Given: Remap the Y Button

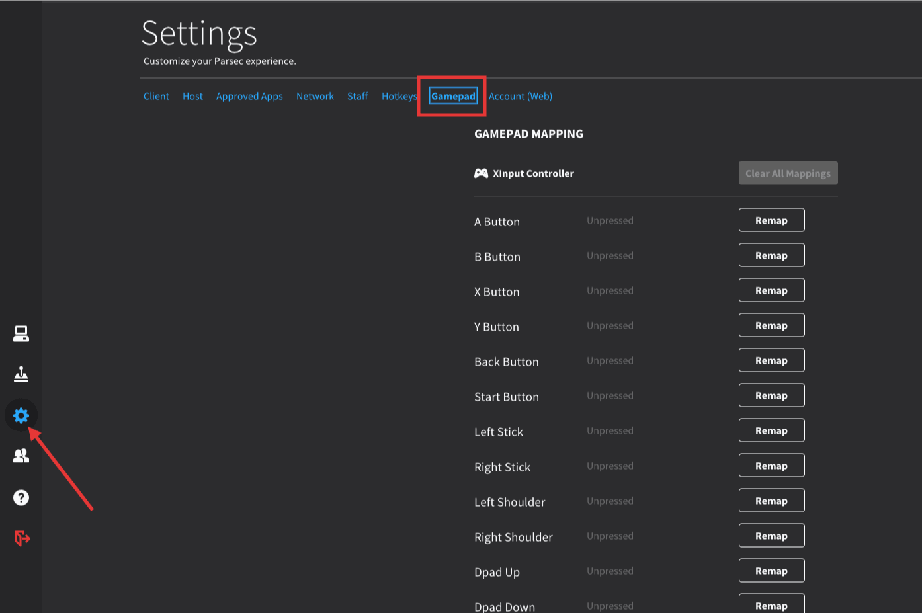Looking at the screenshot, I should [771, 325].
